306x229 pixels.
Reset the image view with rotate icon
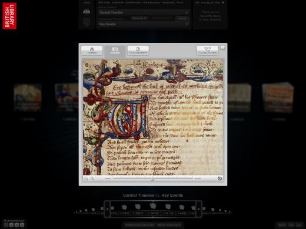219,179
